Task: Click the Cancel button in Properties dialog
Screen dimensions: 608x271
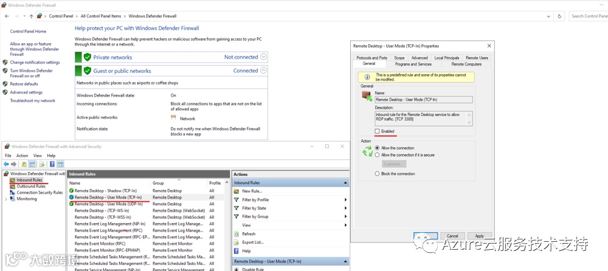Action: [452, 236]
